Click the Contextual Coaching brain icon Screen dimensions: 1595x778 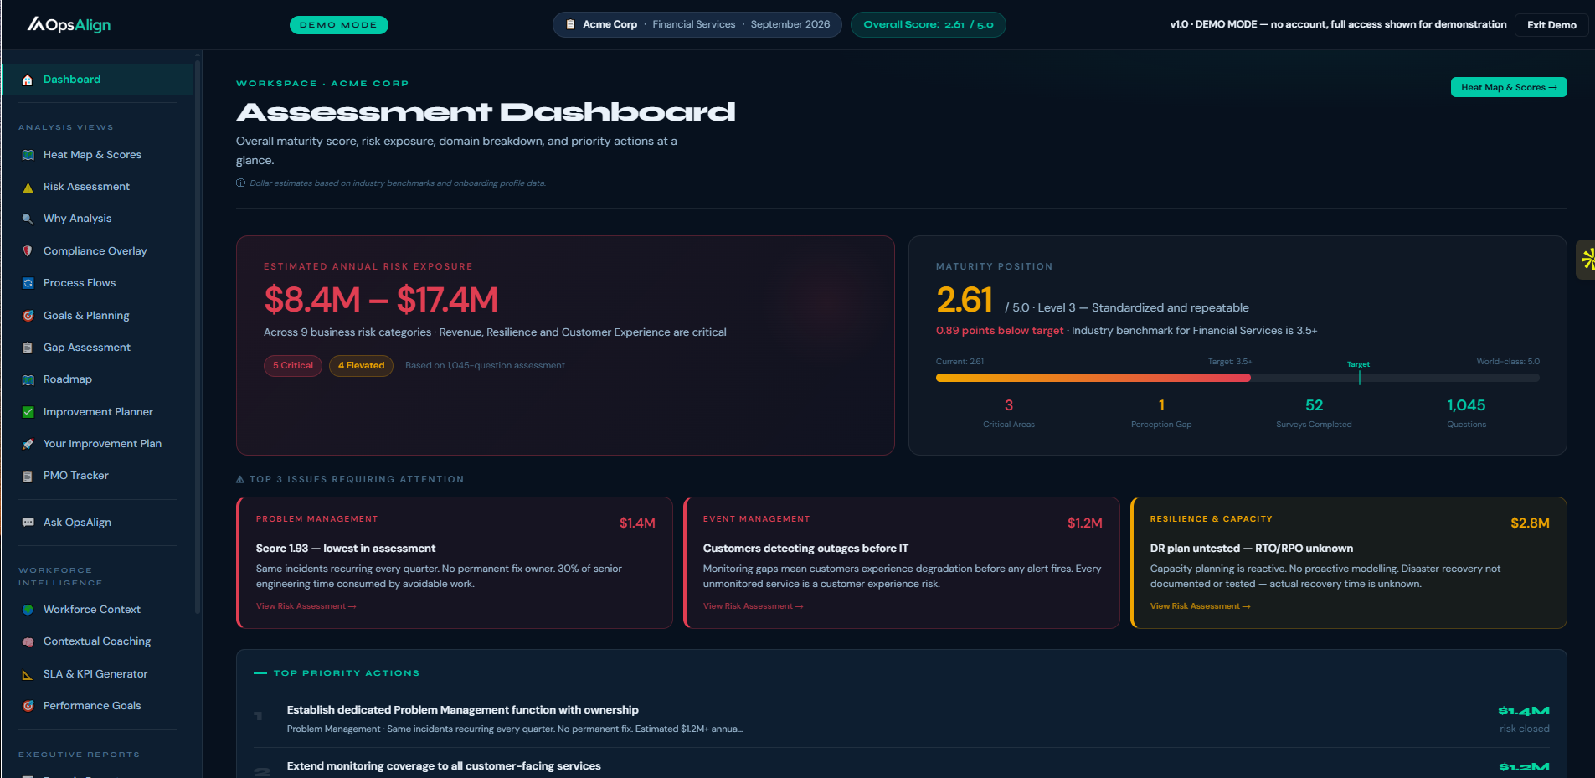pyautogui.click(x=28, y=641)
